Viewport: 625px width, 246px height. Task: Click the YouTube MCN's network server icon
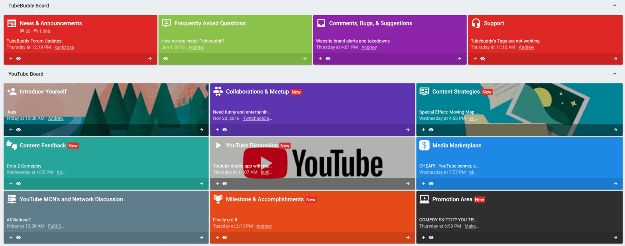[x=12, y=199]
